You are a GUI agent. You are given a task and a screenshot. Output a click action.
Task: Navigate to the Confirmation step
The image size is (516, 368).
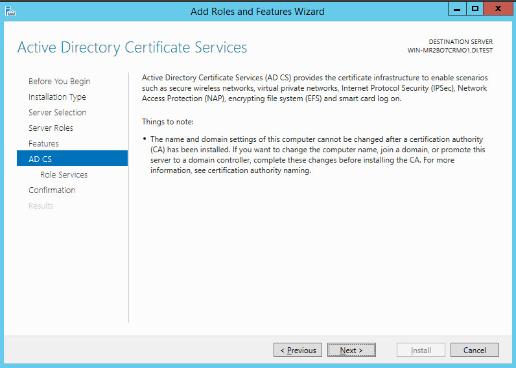click(x=52, y=190)
